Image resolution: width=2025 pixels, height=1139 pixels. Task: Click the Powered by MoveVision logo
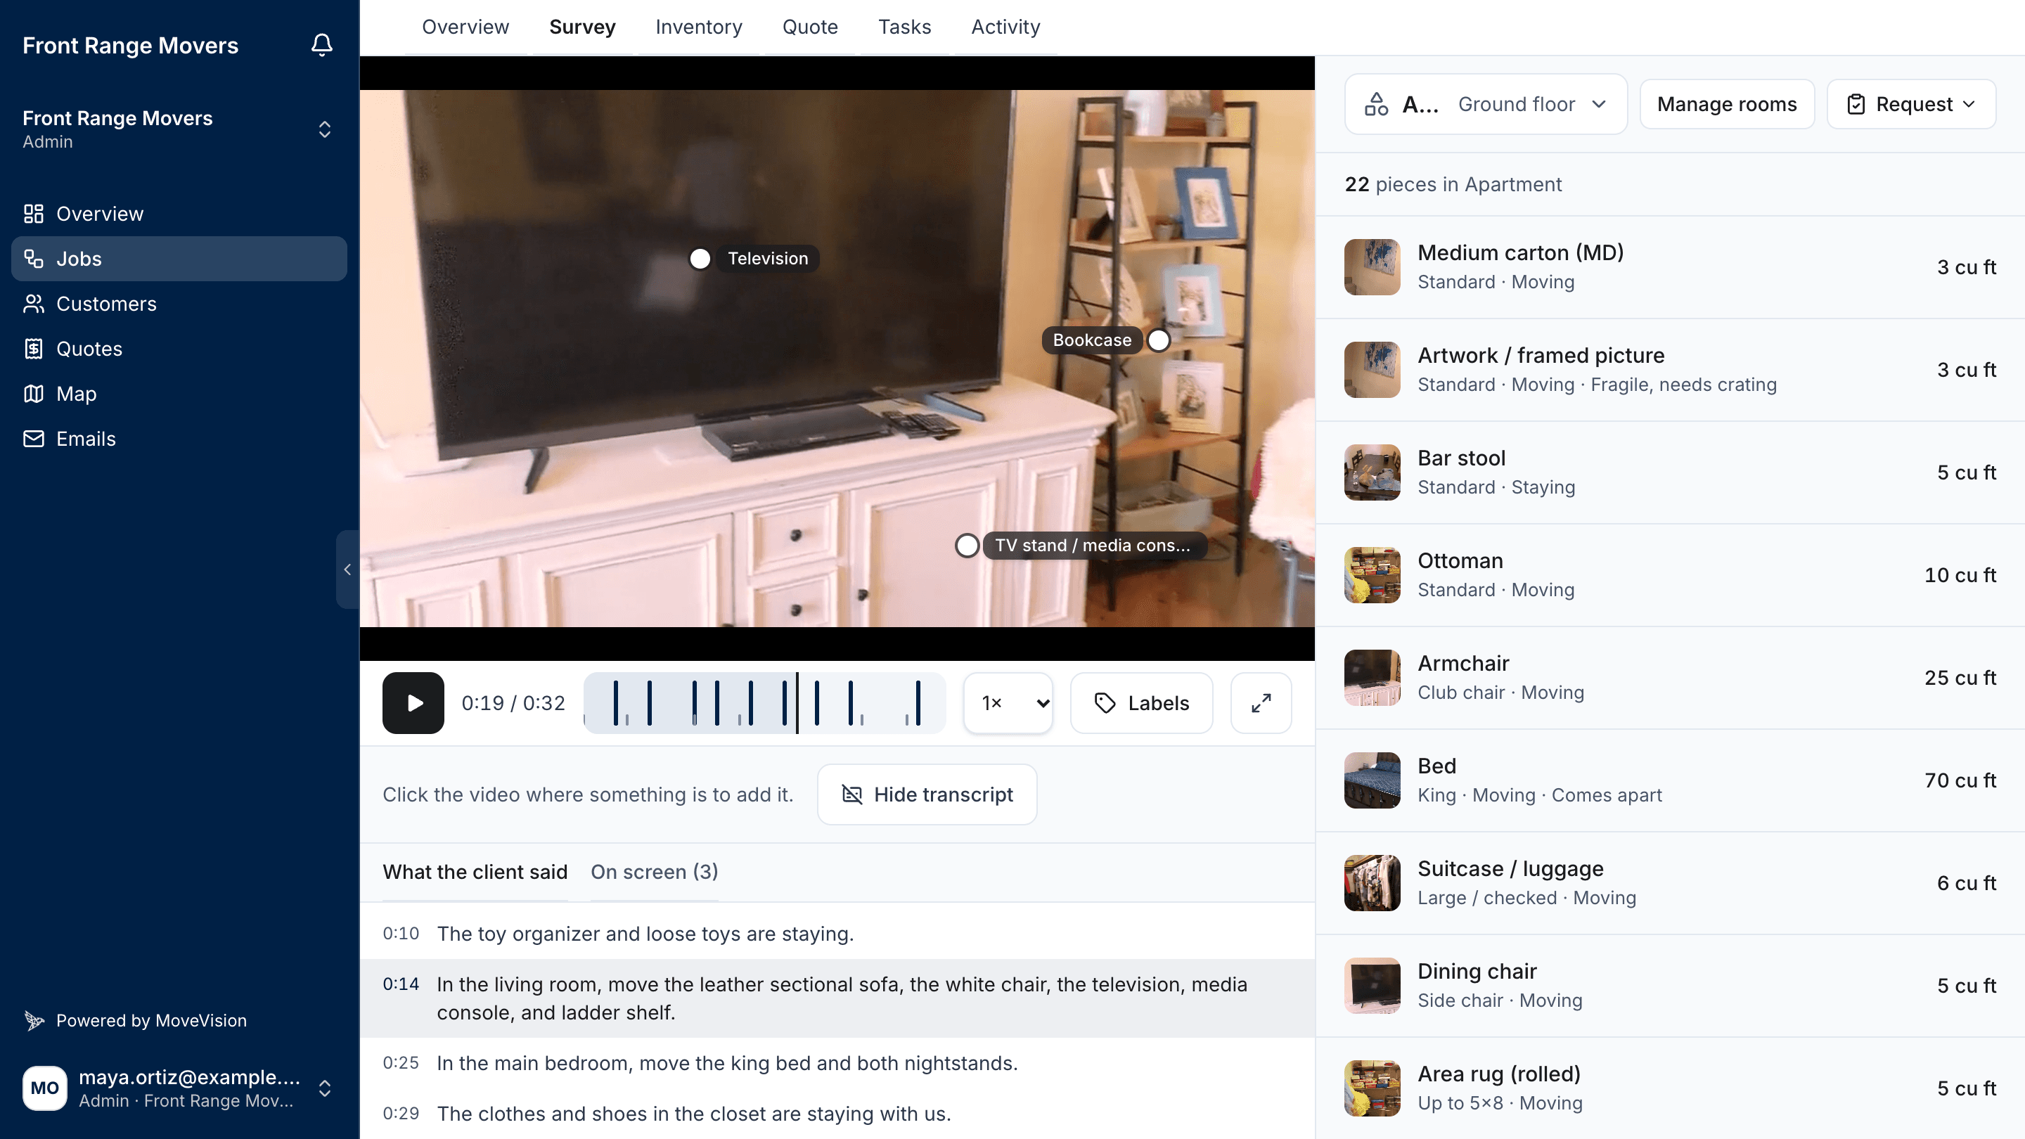pos(34,1020)
